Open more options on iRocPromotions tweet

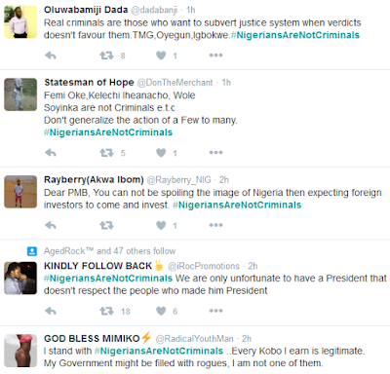coord(215,311)
